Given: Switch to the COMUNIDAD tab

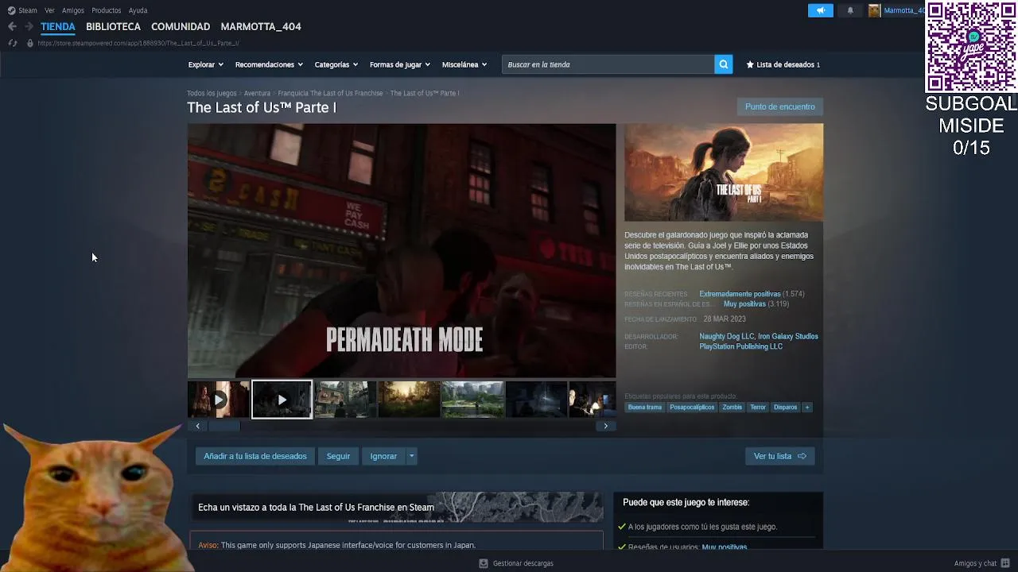Looking at the screenshot, I should 181,26.
